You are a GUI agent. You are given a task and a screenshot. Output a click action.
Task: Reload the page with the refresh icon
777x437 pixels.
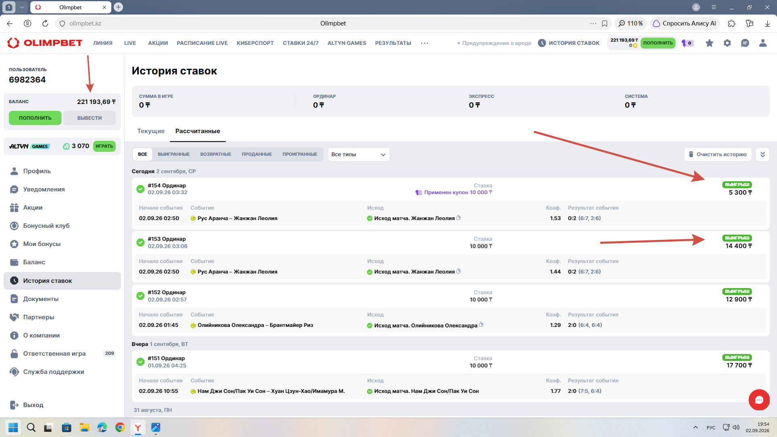45,23
